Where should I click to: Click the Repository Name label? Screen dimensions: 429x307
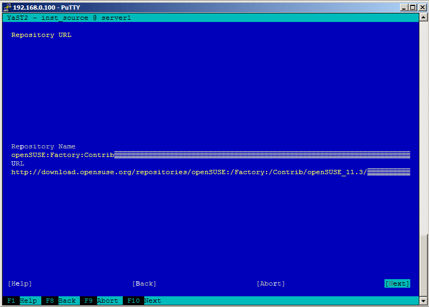pyautogui.click(x=43, y=146)
